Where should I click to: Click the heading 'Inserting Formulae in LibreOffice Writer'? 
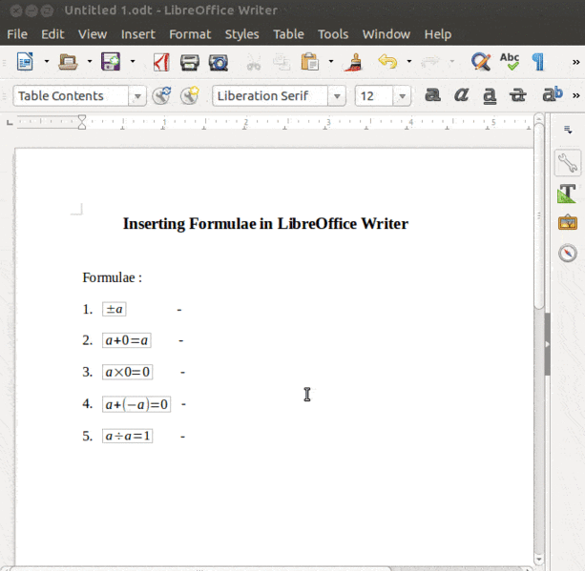pyautogui.click(x=265, y=224)
